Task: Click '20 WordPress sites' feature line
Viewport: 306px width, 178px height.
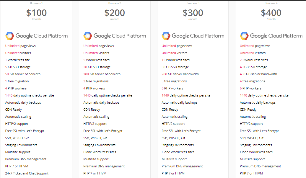Action: (254, 60)
